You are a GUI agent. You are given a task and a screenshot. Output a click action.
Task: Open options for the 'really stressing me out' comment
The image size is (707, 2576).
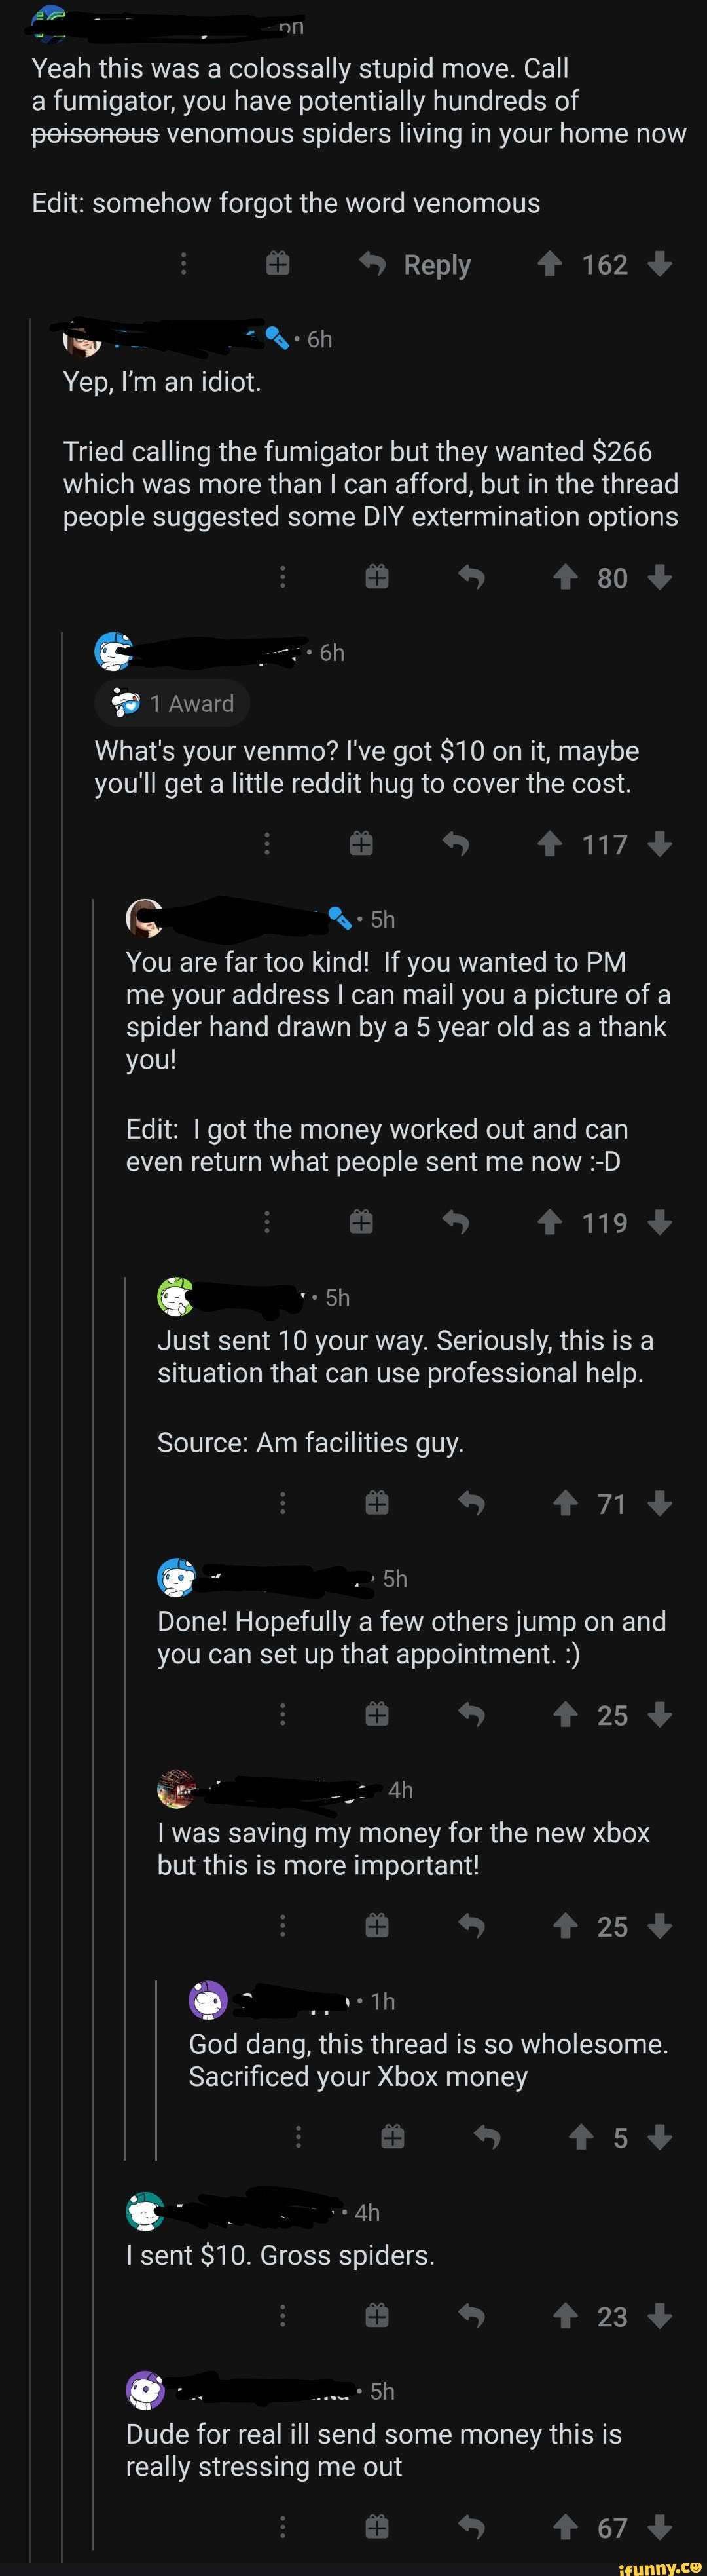tap(283, 2528)
